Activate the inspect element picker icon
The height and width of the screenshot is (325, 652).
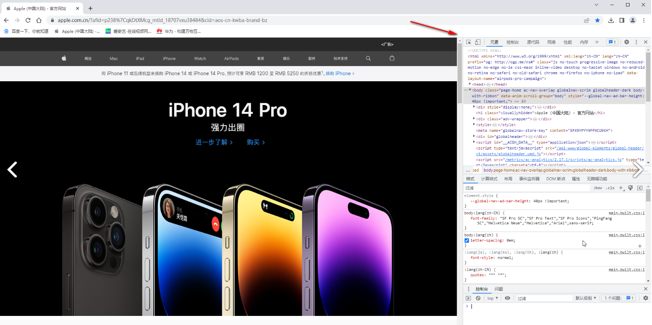[468, 42]
